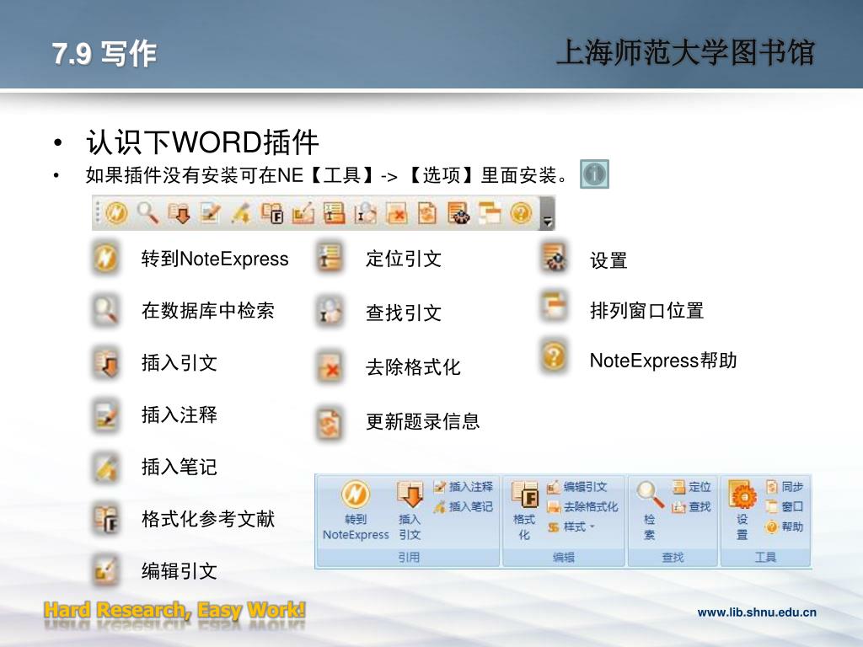Click 检索 magnifier button in the ribbon
Screen dimensions: 863x647
click(650, 511)
